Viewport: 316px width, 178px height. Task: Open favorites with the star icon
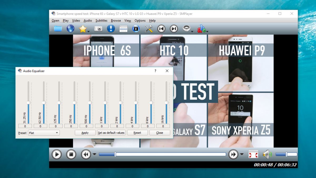tap(83, 28)
